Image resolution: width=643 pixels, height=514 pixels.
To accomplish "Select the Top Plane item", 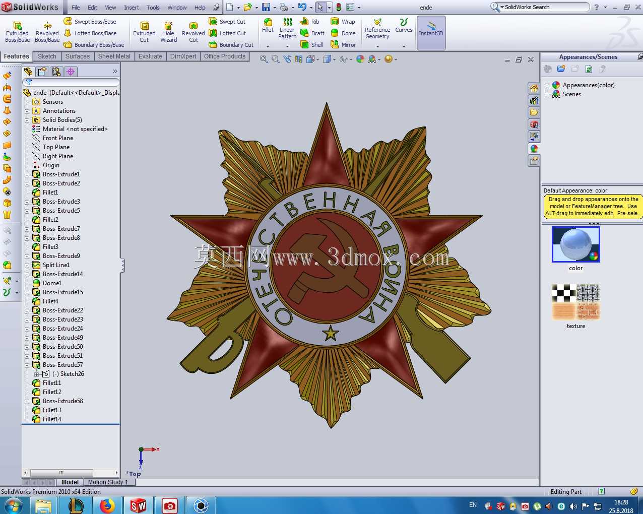I will [x=56, y=147].
